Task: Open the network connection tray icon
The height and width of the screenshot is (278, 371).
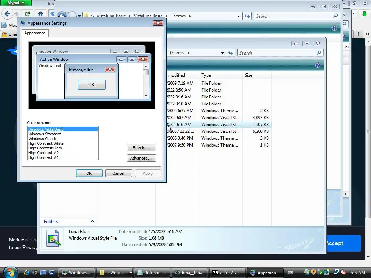Action: click(336, 272)
